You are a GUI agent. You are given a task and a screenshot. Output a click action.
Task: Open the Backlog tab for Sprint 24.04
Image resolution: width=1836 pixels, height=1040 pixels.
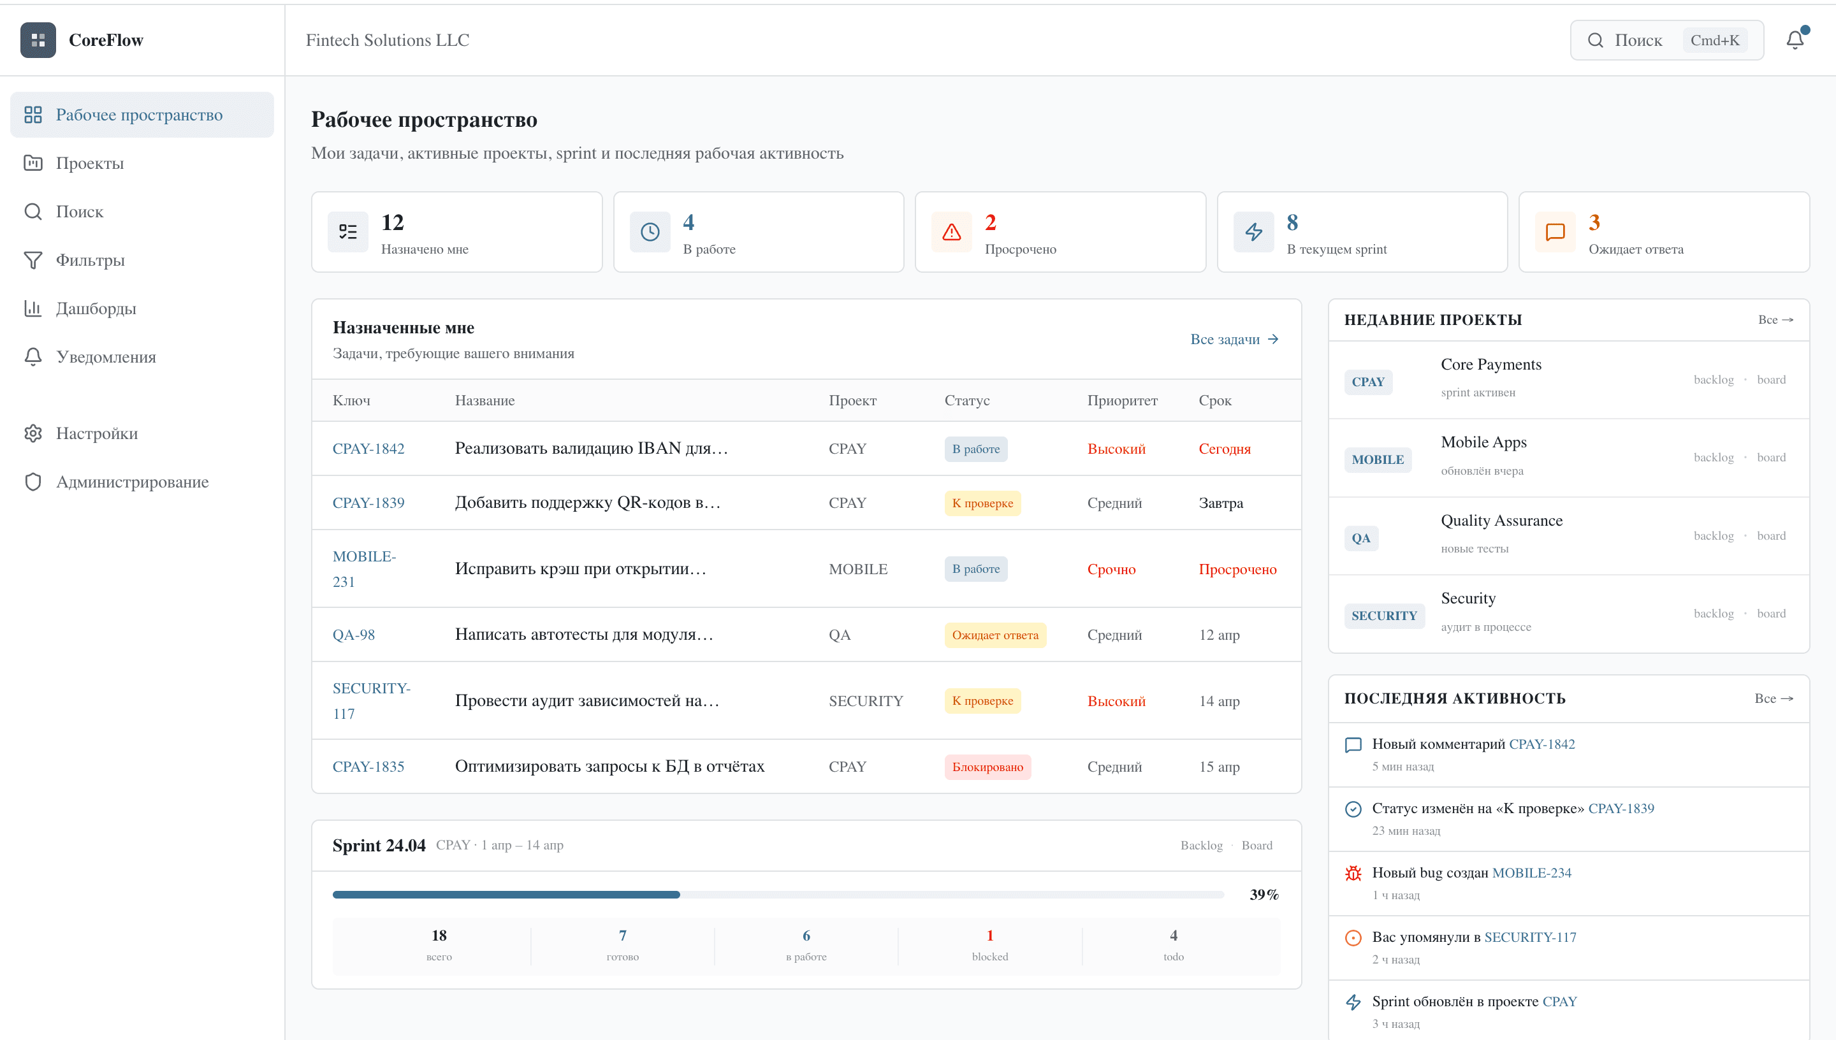click(1202, 845)
